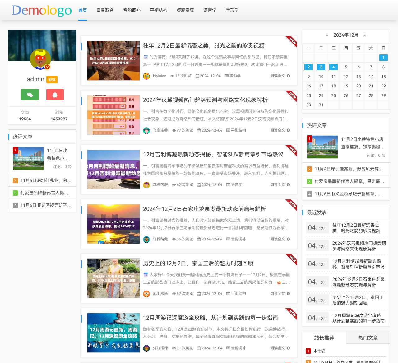Click the verified badge on admin's avatar

click(x=47, y=66)
